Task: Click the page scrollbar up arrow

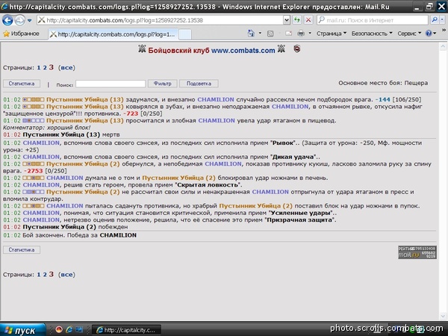Action: pos(443,46)
